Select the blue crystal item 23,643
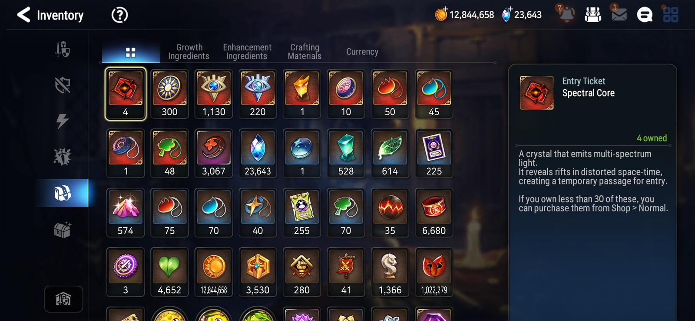The width and height of the screenshot is (695, 321). click(258, 154)
